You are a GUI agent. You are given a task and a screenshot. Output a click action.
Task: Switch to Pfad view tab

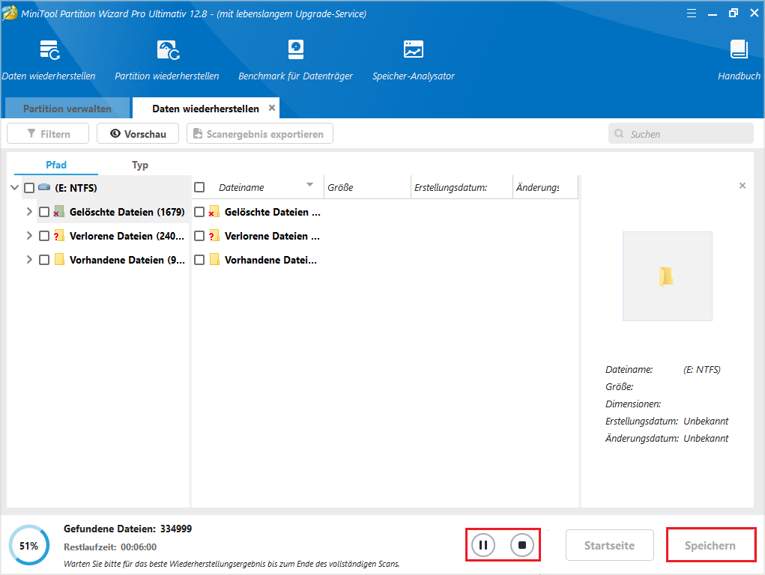click(x=56, y=165)
